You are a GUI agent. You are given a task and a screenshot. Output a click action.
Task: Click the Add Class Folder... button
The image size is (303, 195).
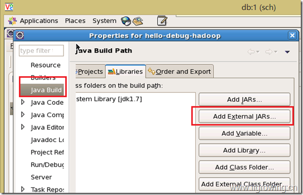click(244, 167)
